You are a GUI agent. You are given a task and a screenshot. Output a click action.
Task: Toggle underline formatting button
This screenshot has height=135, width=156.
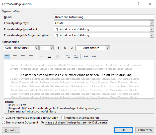click(71, 48)
